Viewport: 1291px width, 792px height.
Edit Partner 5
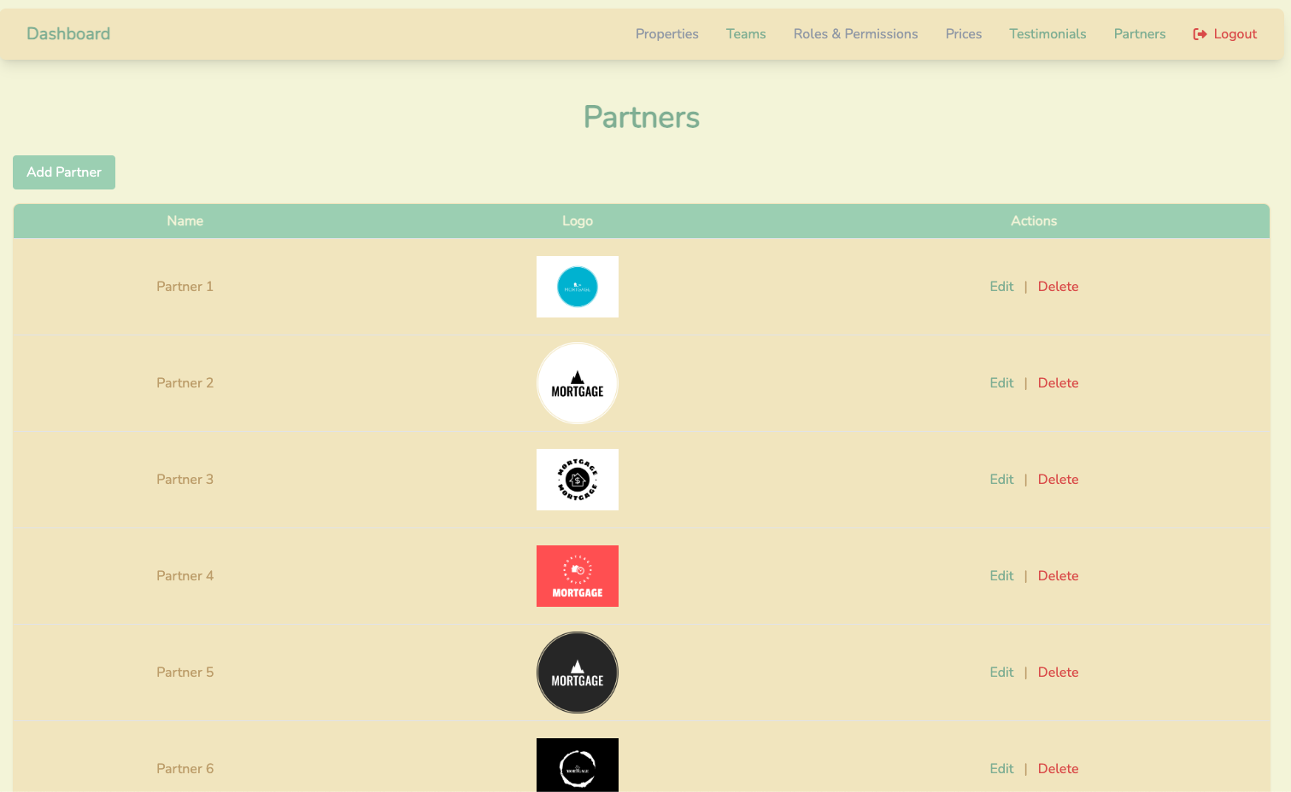click(x=1001, y=672)
